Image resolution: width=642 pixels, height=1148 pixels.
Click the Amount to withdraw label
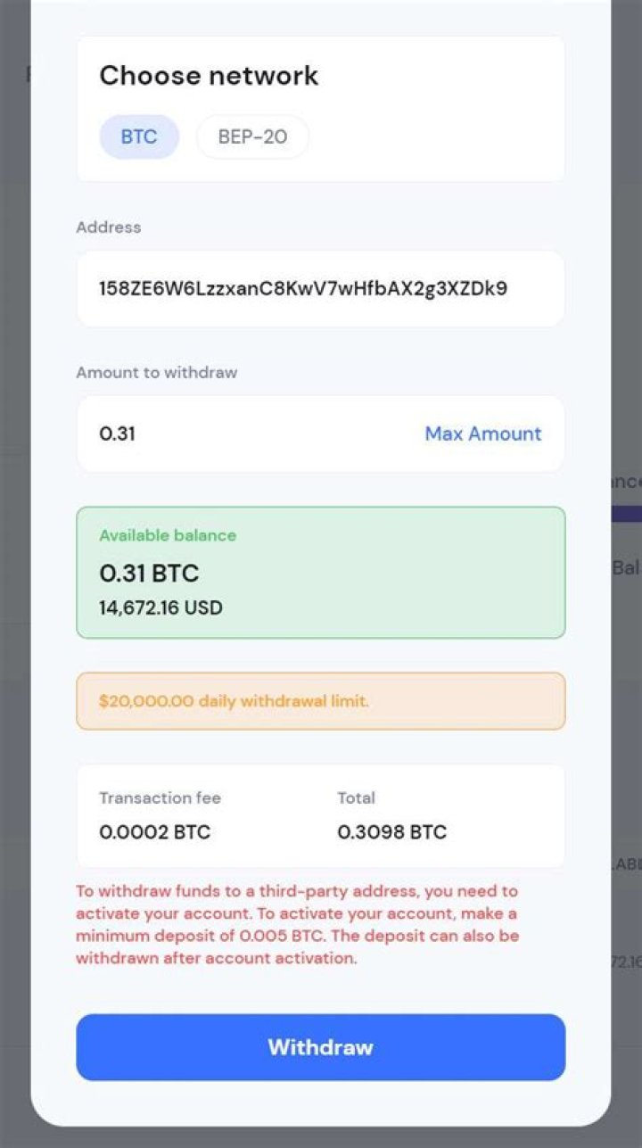click(x=156, y=373)
